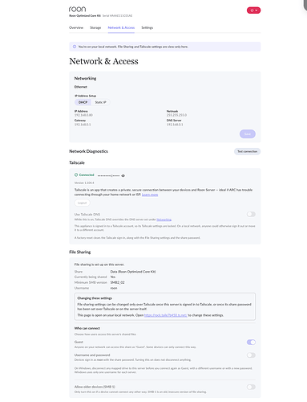Switch to the Overview tab
The height and width of the screenshot is (402, 307).
pos(76,27)
